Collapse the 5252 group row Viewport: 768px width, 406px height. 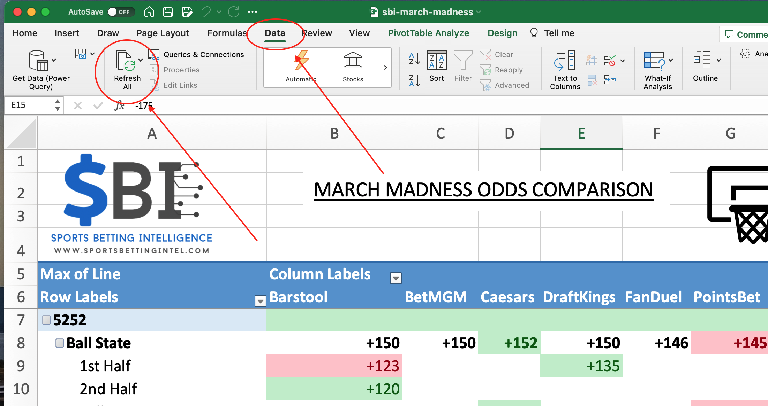46,320
